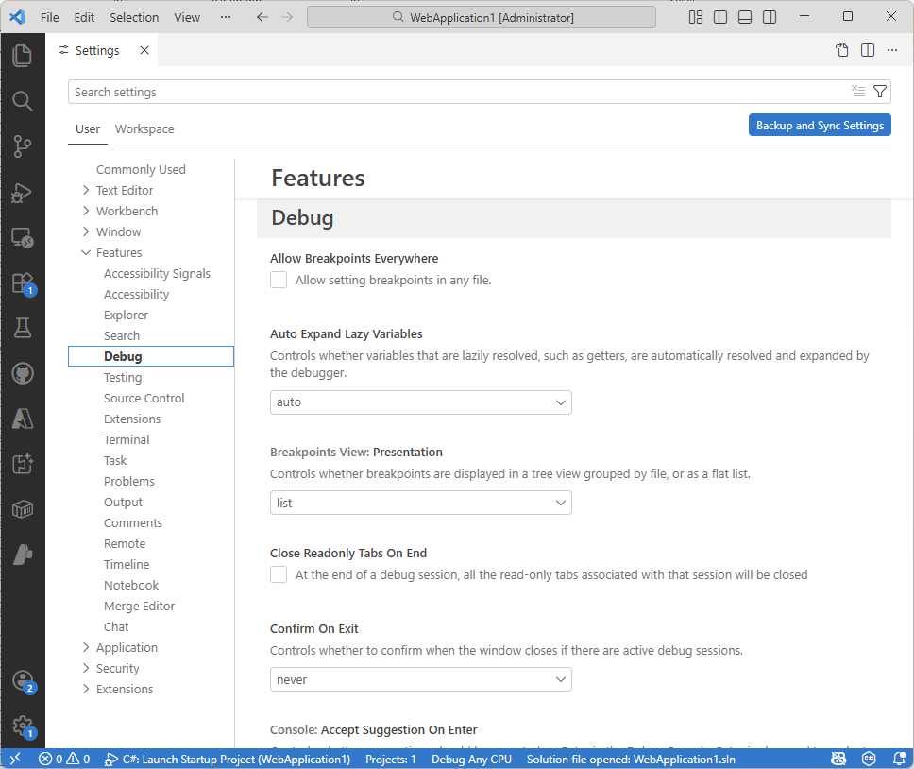Click Debug Any CPU in status bar
The image size is (914, 769).
[471, 760]
